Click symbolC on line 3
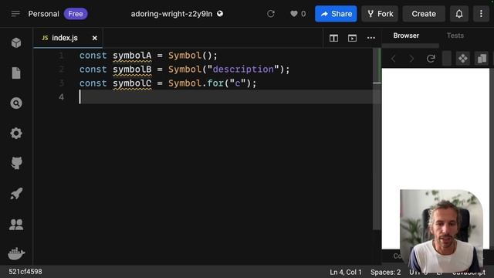The height and width of the screenshot is (278, 494). [132, 83]
